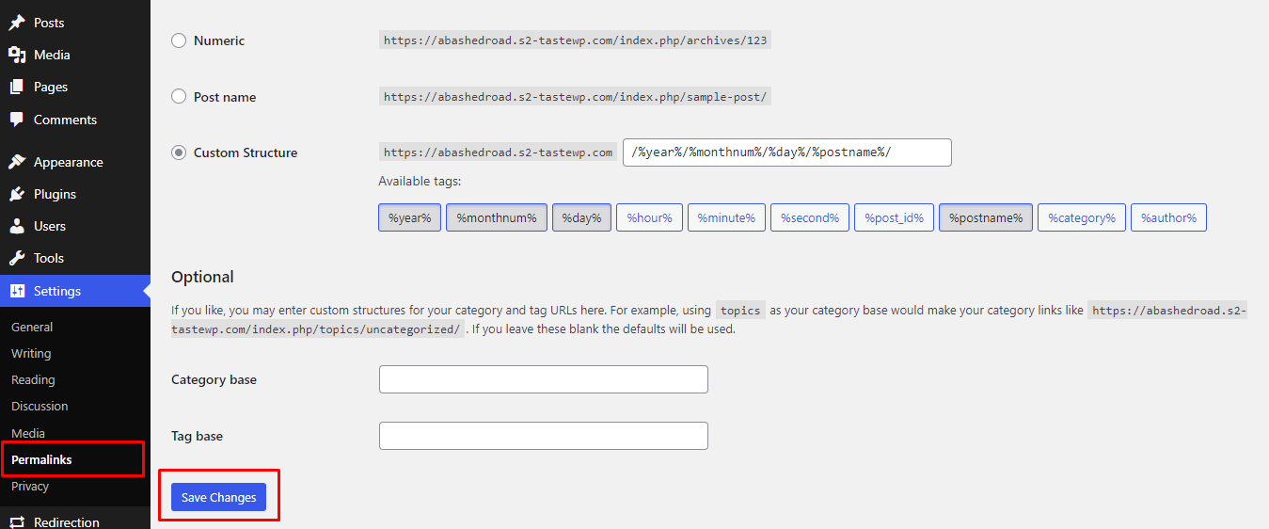The height and width of the screenshot is (529, 1269).
Task: Click the Numeric example URL archives/123
Action: coord(575,40)
